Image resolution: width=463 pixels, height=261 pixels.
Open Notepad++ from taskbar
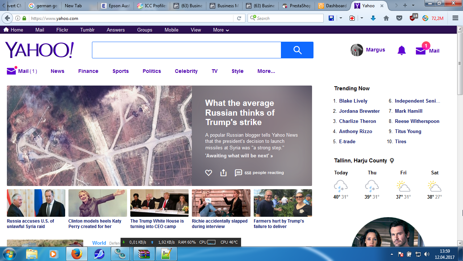click(166, 254)
